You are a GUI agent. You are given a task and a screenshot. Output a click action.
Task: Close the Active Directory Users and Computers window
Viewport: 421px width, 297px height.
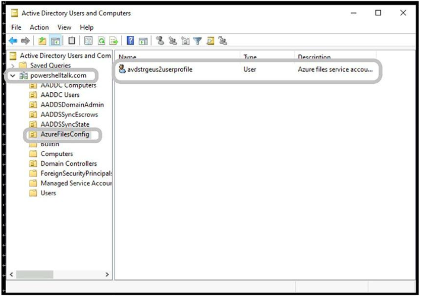pyautogui.click(x=403, y=13)
